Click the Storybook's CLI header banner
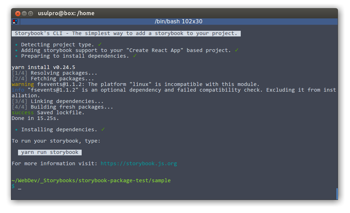 click(126, 34)
